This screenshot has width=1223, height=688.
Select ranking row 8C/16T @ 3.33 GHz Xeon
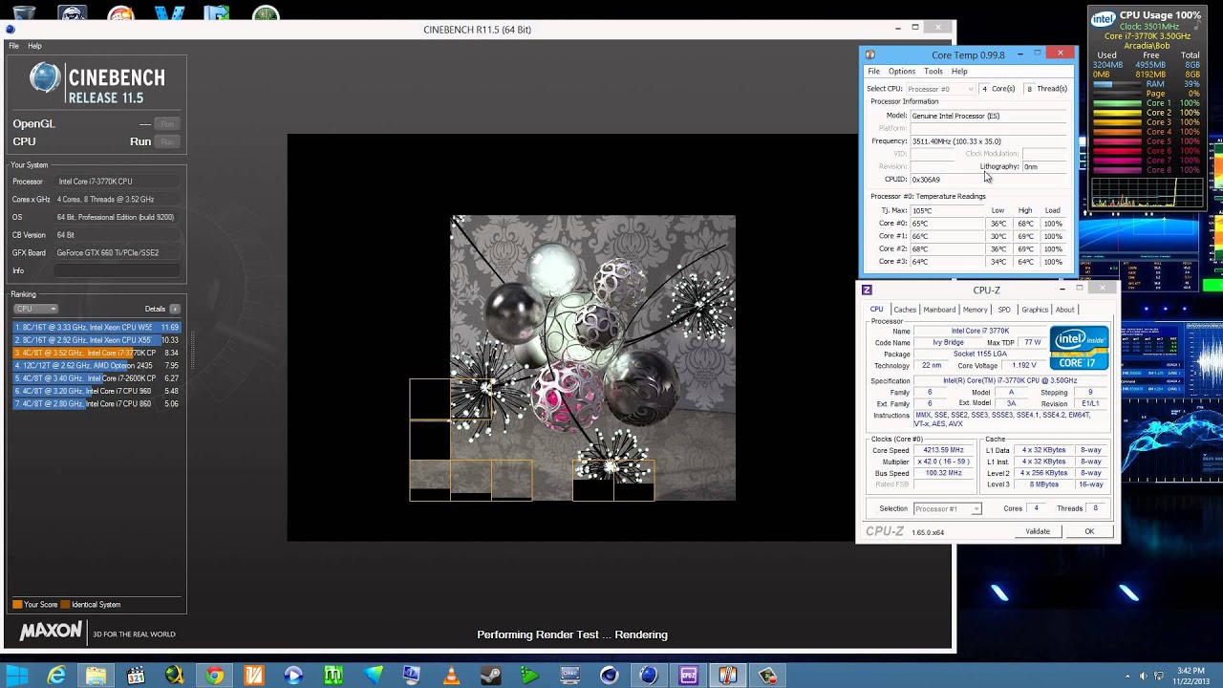point(97,328)
